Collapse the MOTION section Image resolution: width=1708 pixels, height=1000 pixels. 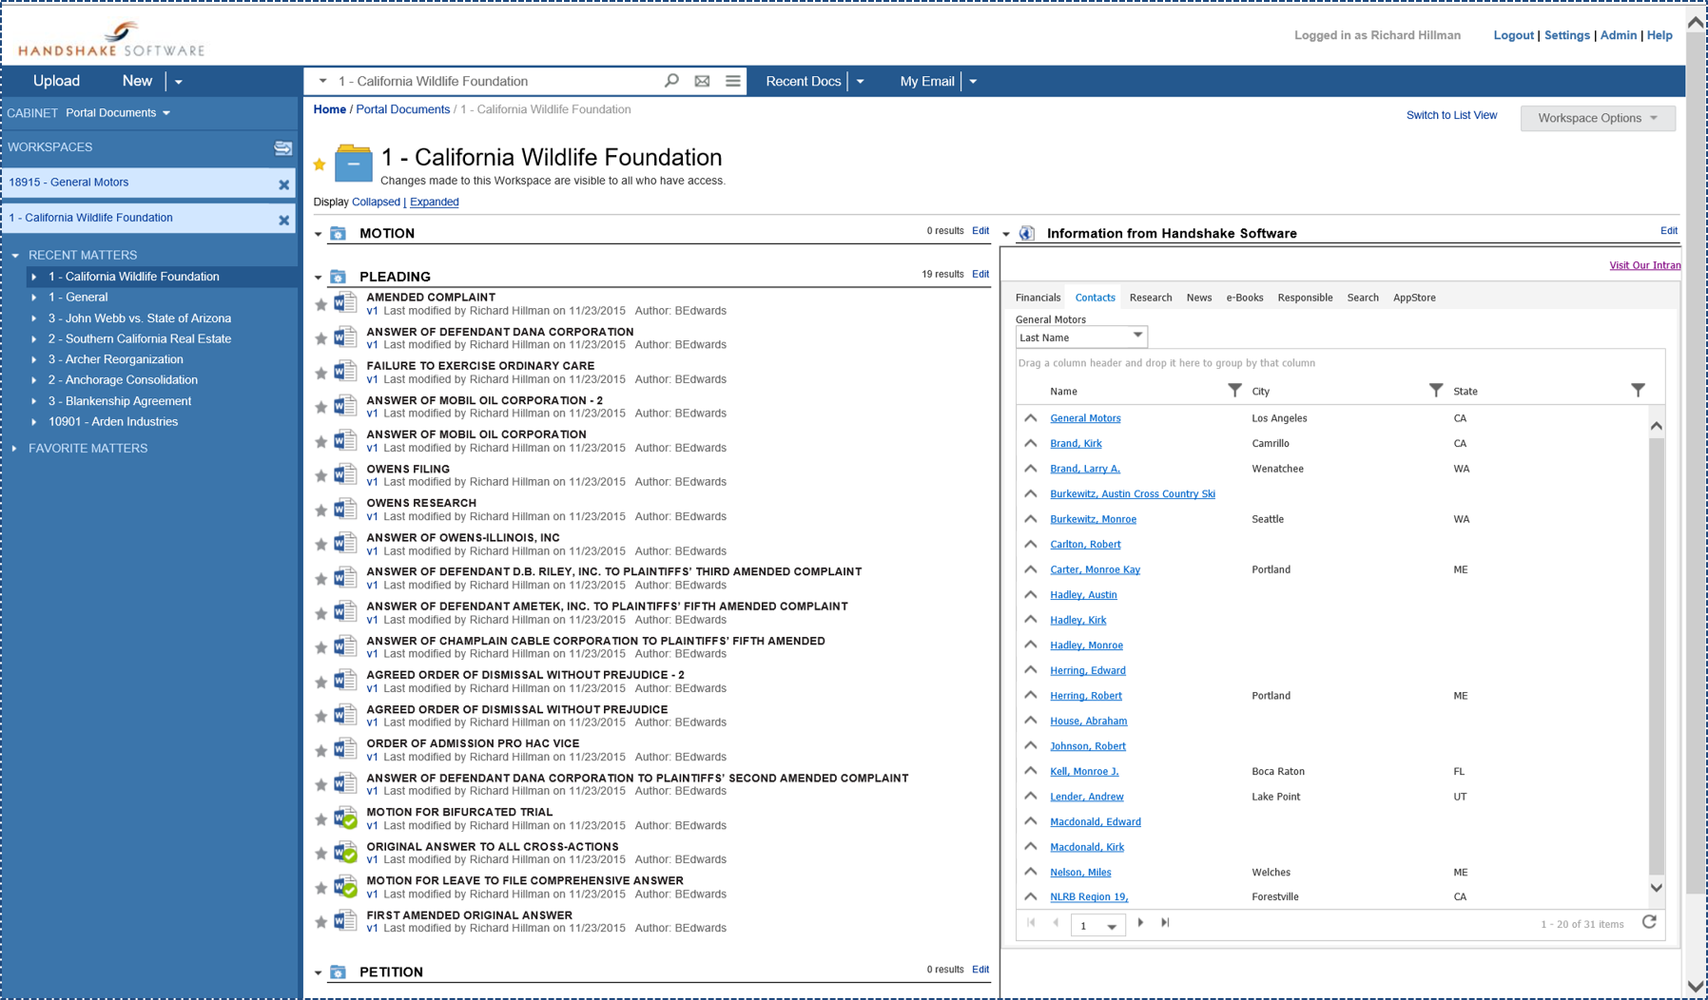[x=319, y=234]
